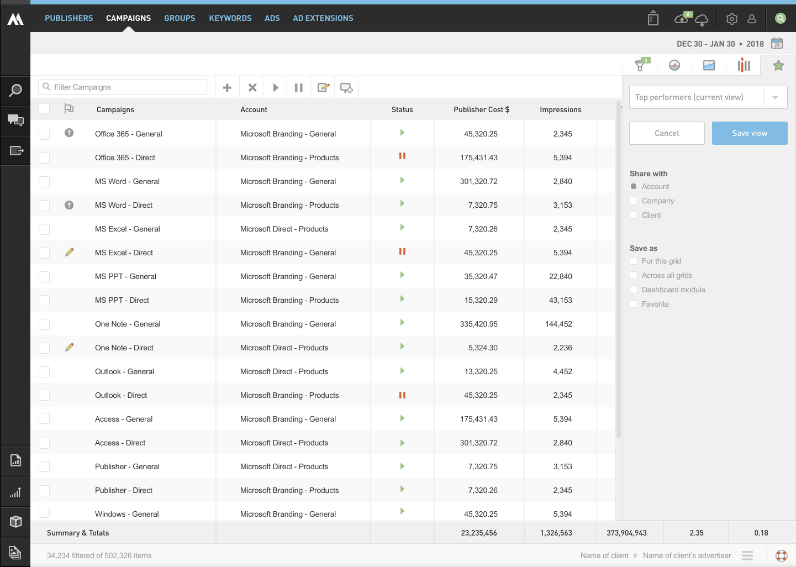
Task: Expand the Name of client breadcrumb arrow
Action: [x=635, y=555]
